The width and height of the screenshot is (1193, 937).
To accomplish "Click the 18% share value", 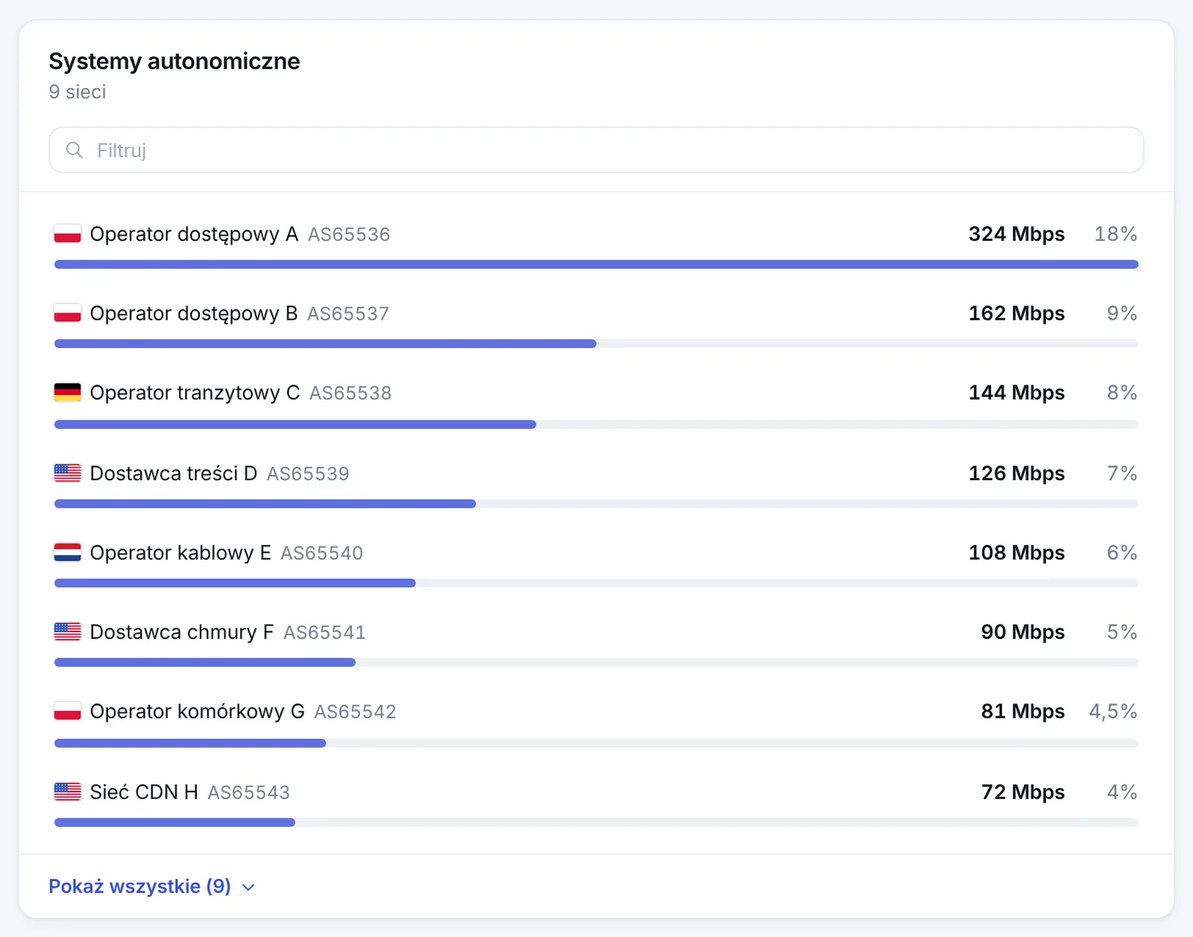I will point(1115,234).
